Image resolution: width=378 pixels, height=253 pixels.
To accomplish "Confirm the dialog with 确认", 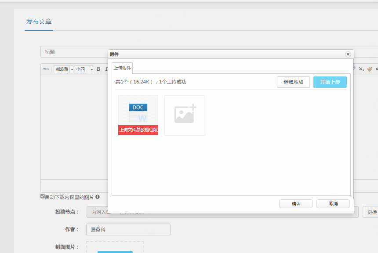I will [296, 204].
